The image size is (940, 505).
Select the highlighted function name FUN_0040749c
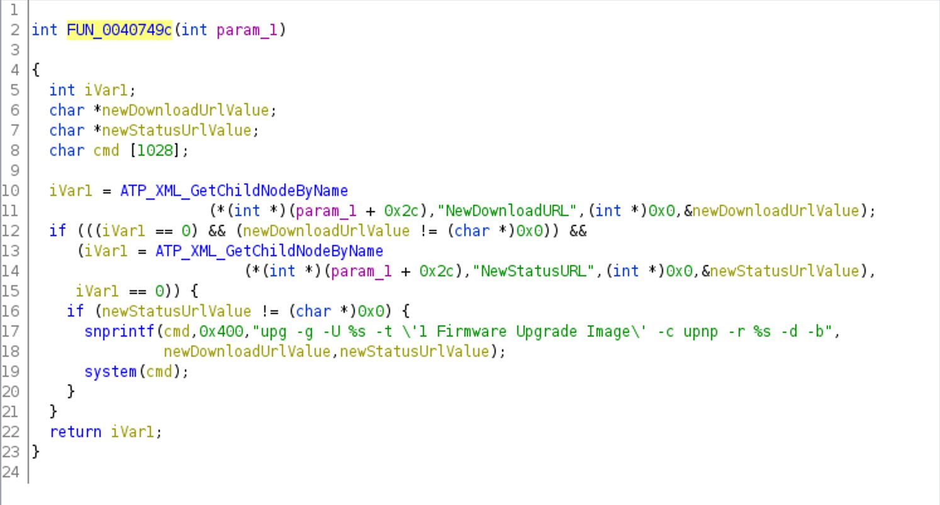(120, 30)
